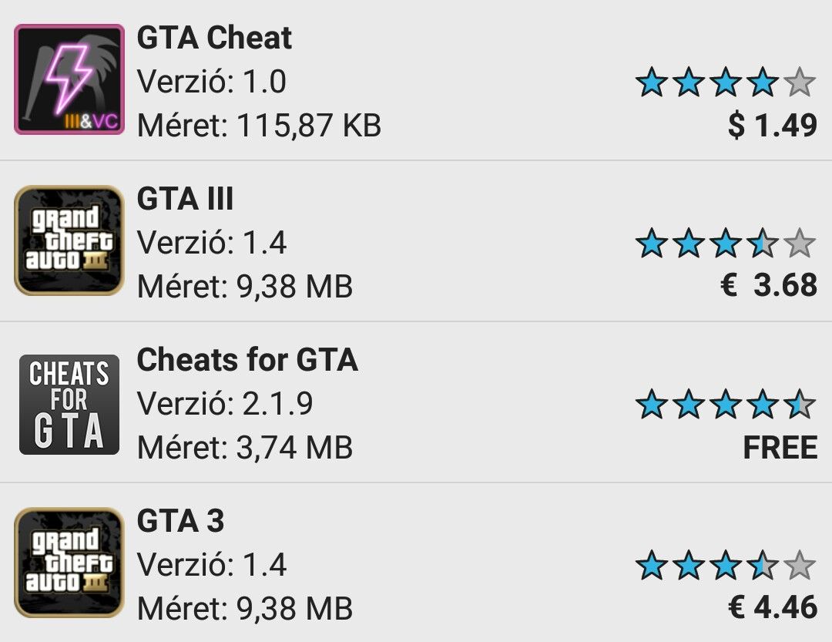Viewport: 832px width, 642px height.
Task: Open the Cheats for GTA title
Action: (x=247, y=360)
